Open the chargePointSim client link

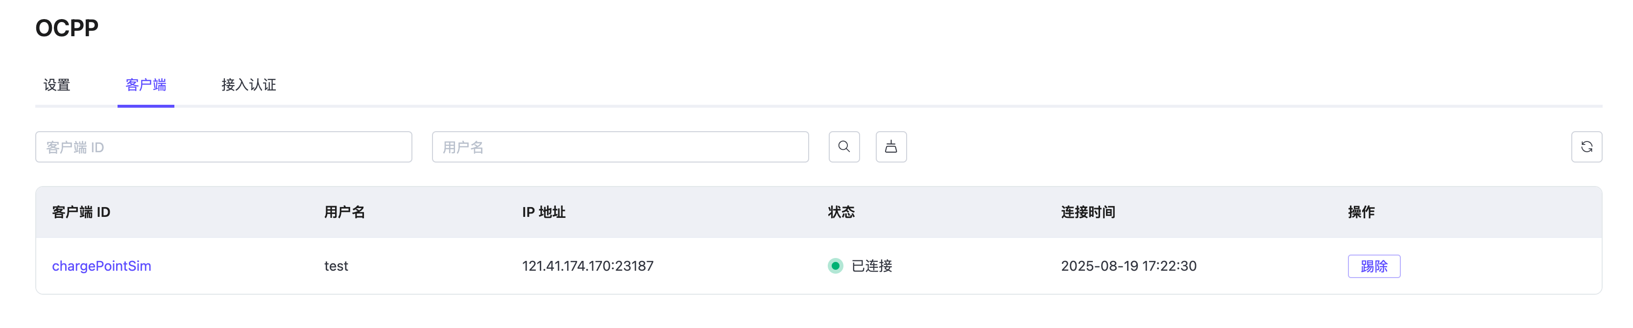point(102,266)
